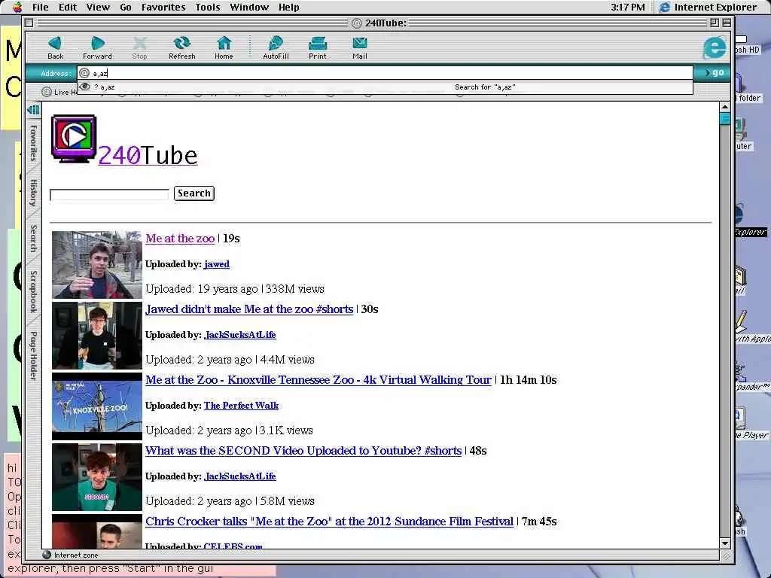Open the Favorites side tab
This screenshot has width=771, height=578.
33,142
